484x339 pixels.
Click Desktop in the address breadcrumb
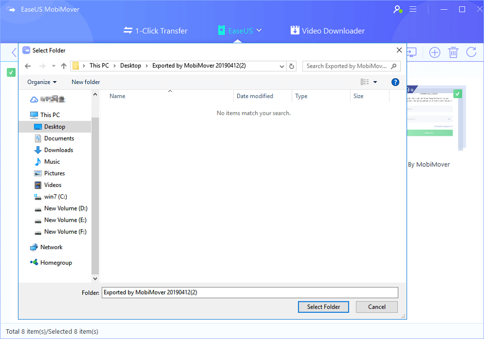point(131,66)
